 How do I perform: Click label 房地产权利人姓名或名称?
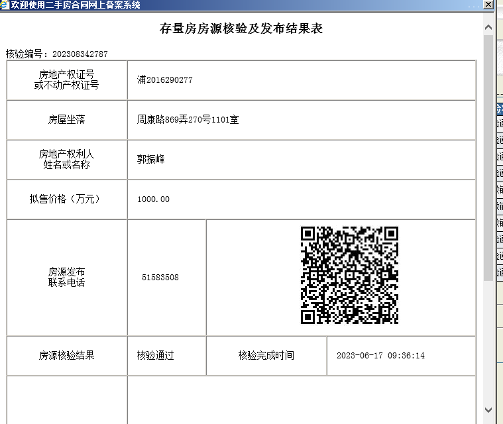coord(66,159)
